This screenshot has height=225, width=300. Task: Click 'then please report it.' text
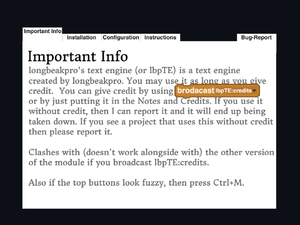pos(71,132)
